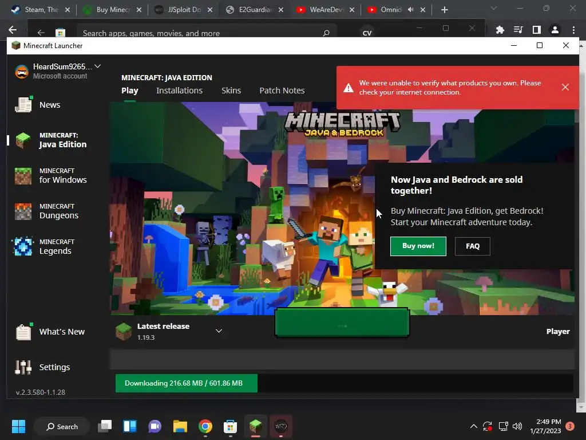Screen dimensions: 586x440
Task: Open launcher Settings
Action: pos(42,367)
